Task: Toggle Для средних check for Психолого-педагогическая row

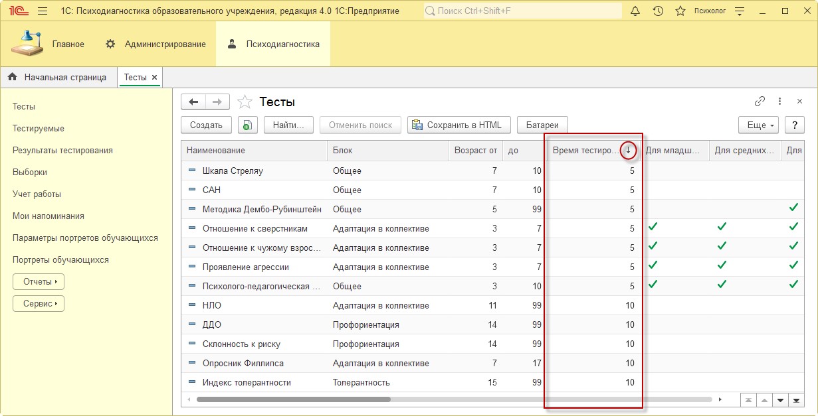Action: click(x=722, y=284)
